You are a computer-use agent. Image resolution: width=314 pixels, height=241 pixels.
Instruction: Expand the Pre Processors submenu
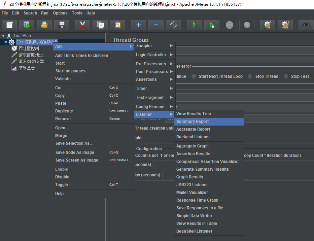155,64
